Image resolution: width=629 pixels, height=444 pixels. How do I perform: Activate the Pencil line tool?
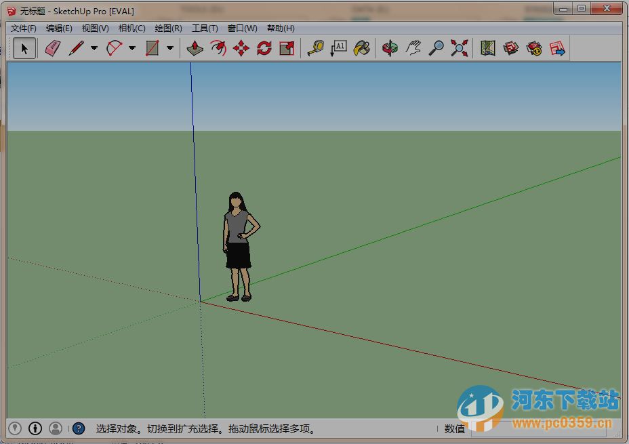coord(77,48)
